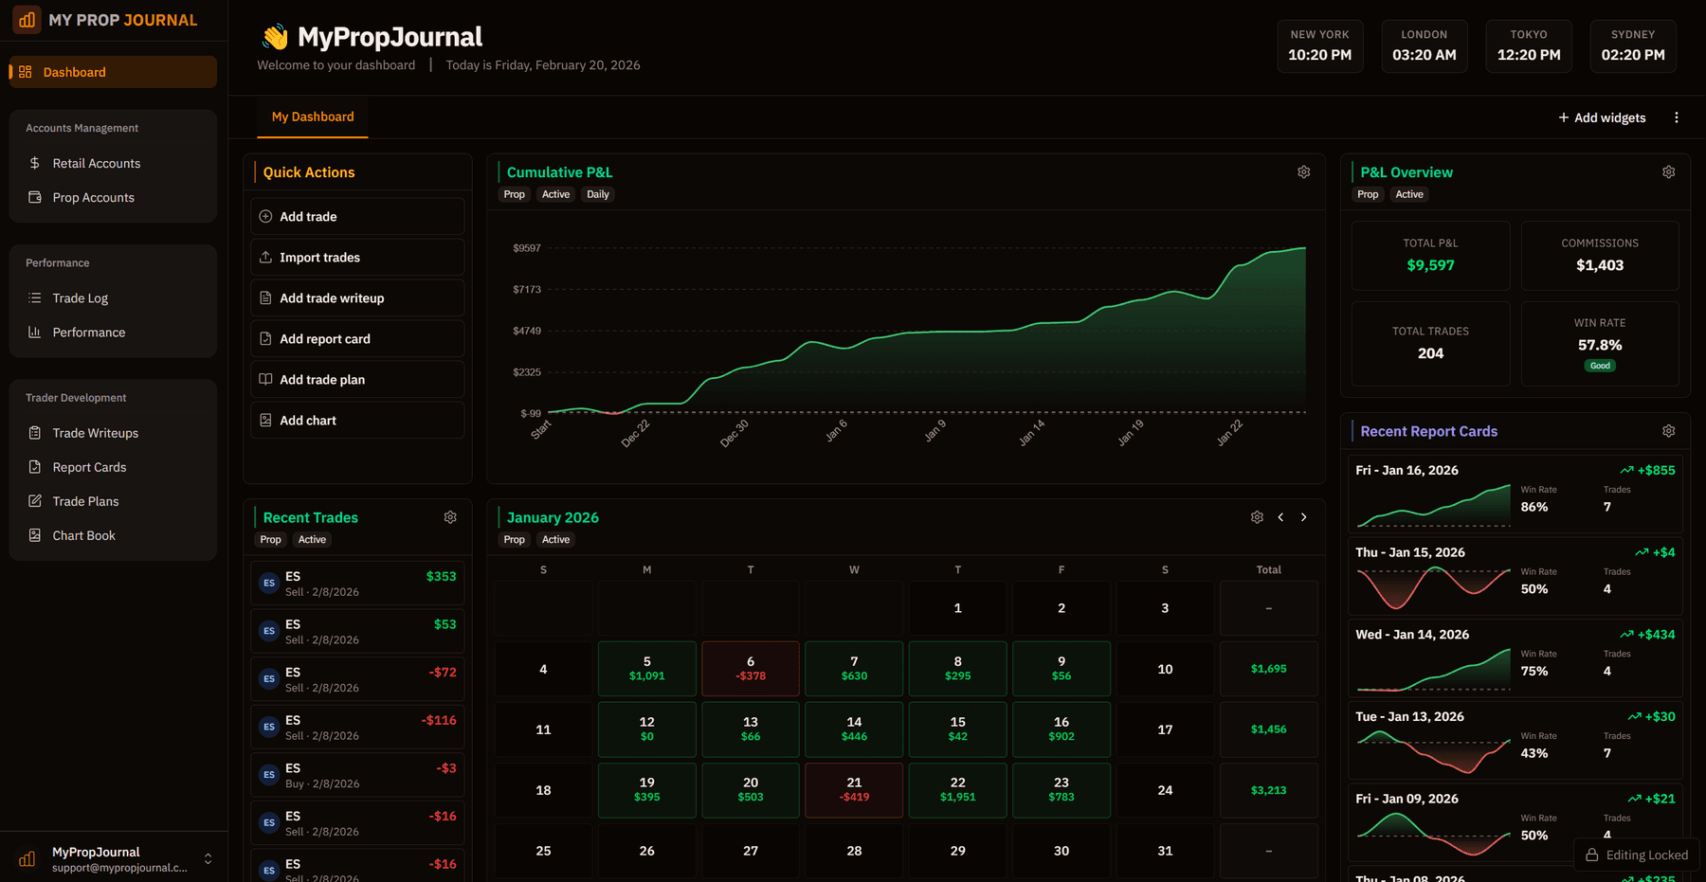Click the Editing Locked lock icon
This screenshot has height=882, width=1706.
click(1591, 855)
